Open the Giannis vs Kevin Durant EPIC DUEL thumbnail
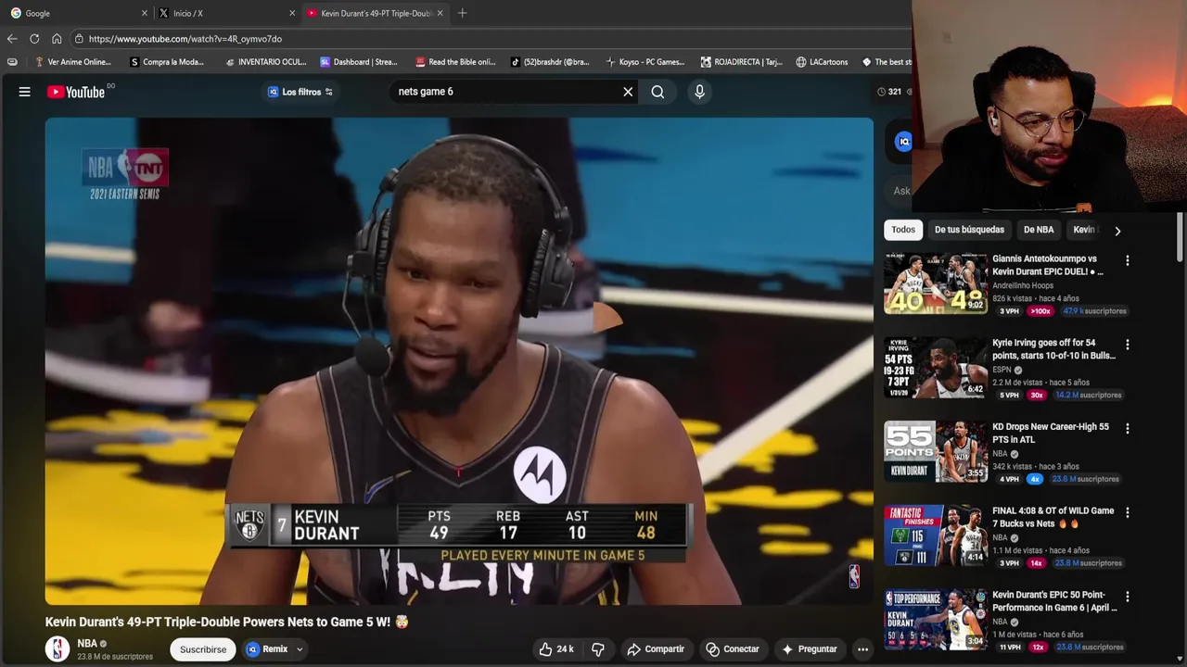 (x=936, y=283)
